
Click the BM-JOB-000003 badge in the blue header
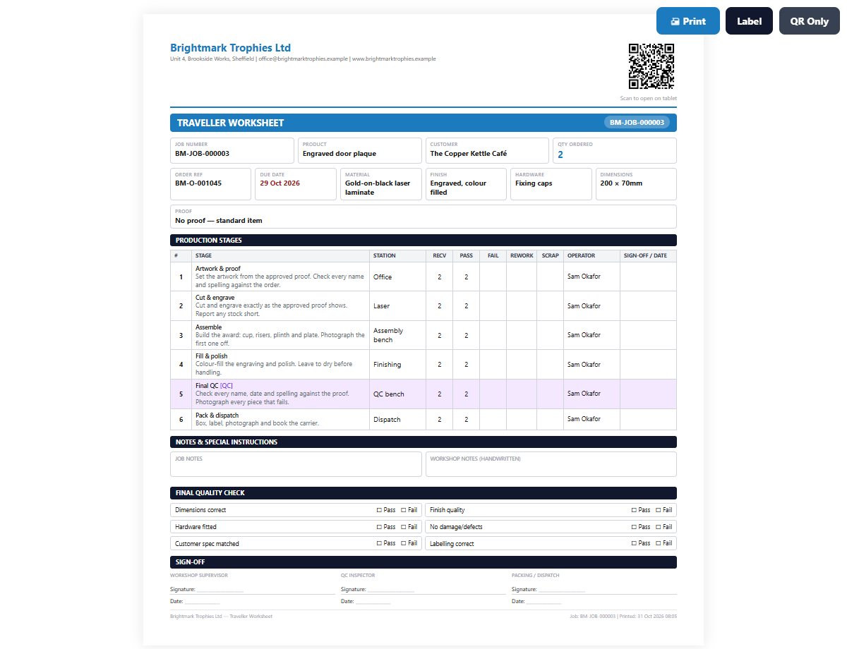637,123
